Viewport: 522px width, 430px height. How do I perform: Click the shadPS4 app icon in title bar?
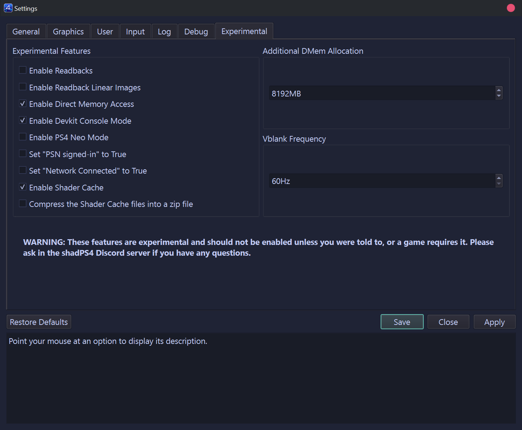(8, 8)
